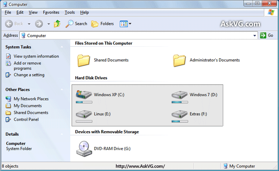279x171 pixels.
Task: Select Administrator's Documents folder icon
Action: tap(179, 60)
